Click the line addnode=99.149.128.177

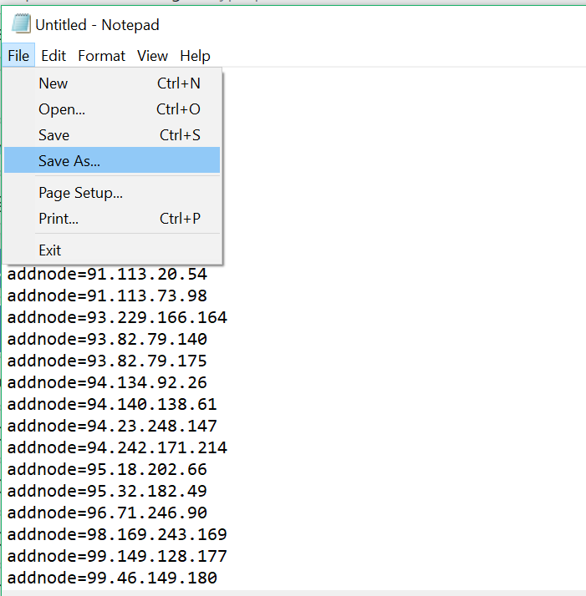(117, 556)
